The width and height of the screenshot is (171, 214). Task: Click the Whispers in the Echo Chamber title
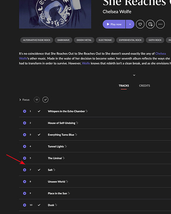coord(66,111)
